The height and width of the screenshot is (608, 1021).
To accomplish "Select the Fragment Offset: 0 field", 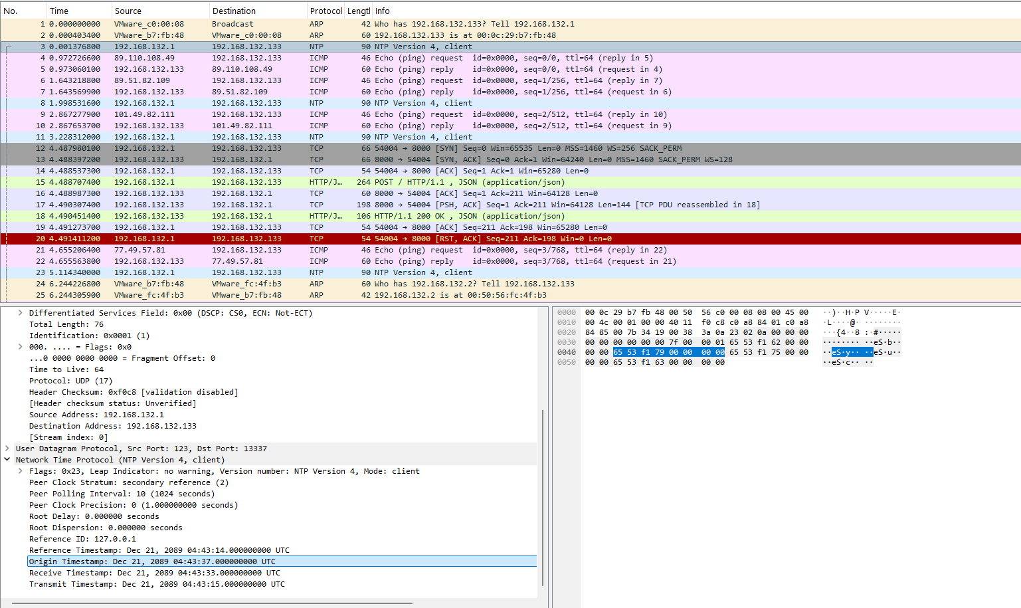I will click(122, 358).
